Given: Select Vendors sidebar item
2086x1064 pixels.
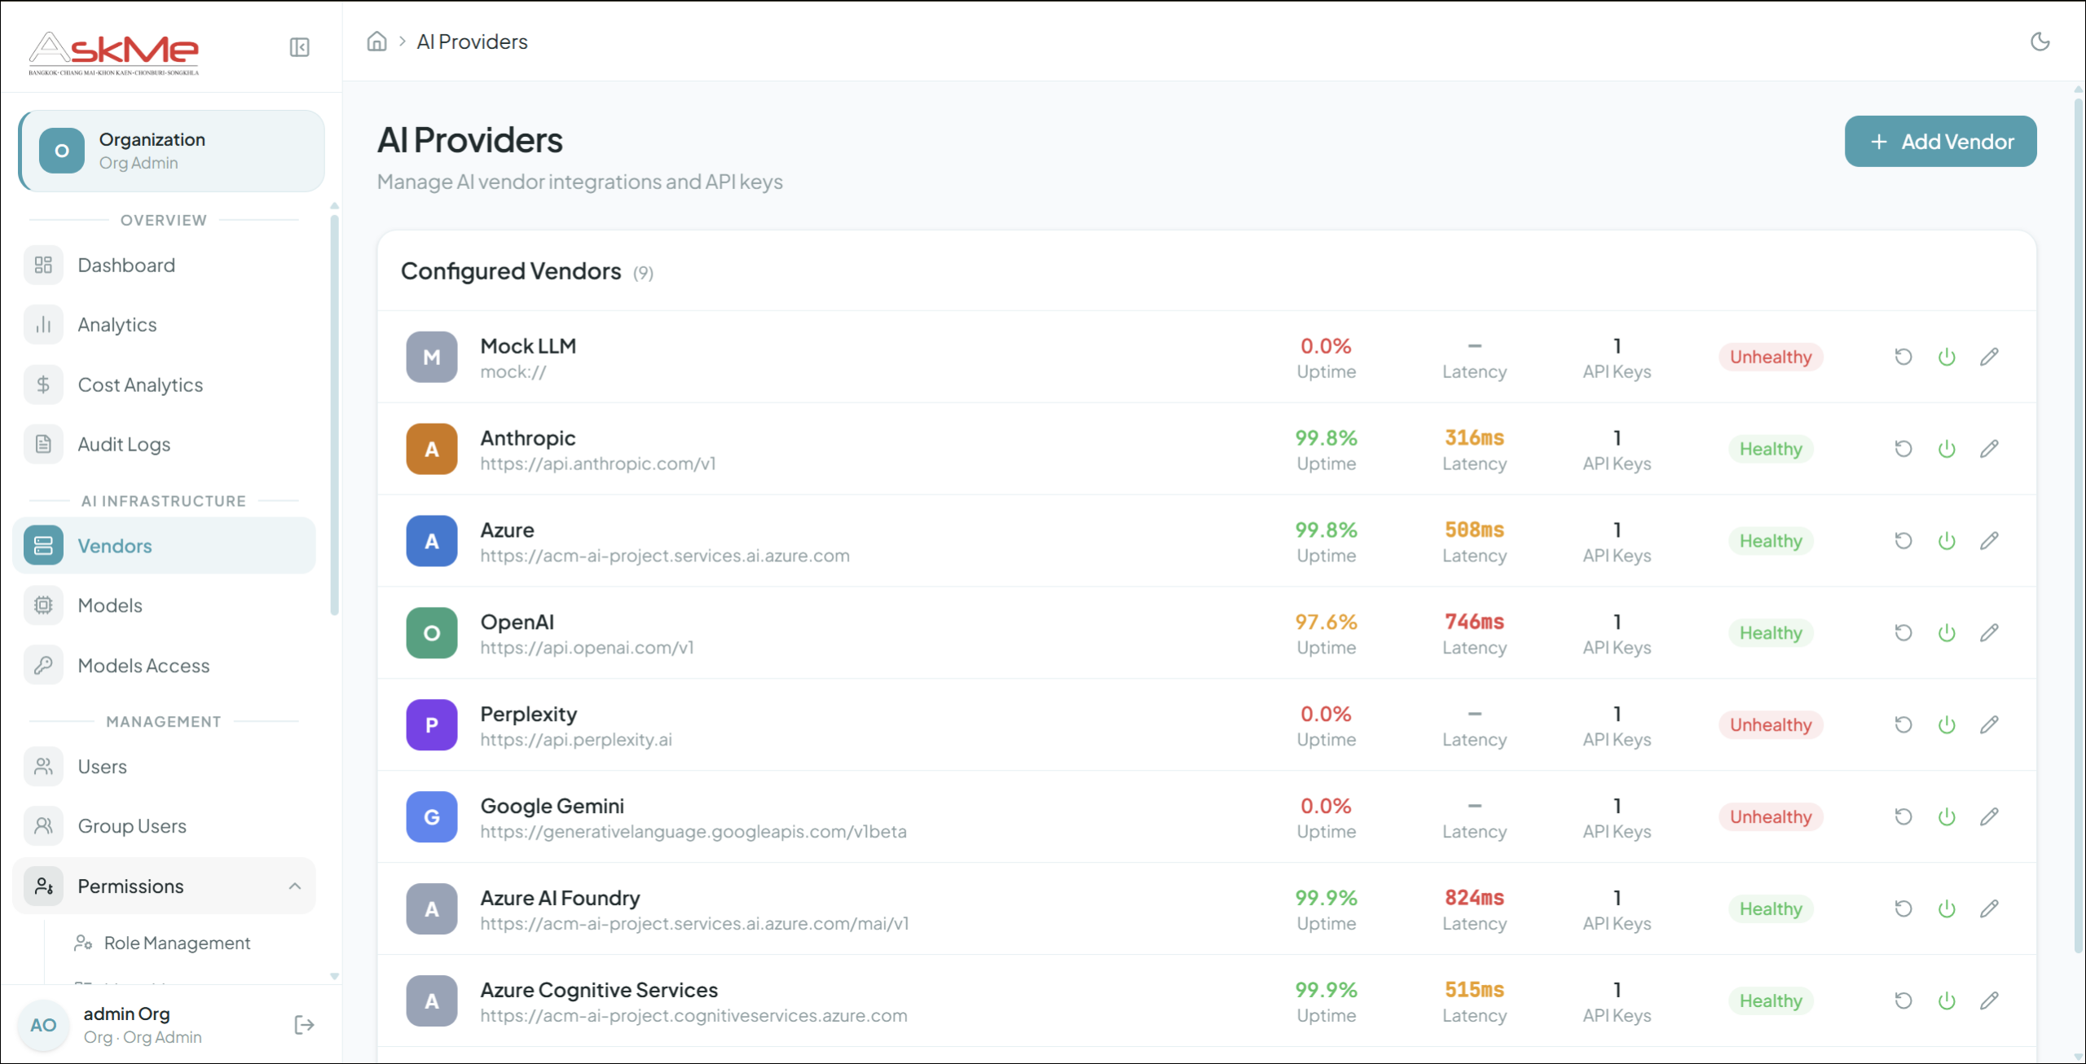Looking at the screenshot, I should click(164, 546).
